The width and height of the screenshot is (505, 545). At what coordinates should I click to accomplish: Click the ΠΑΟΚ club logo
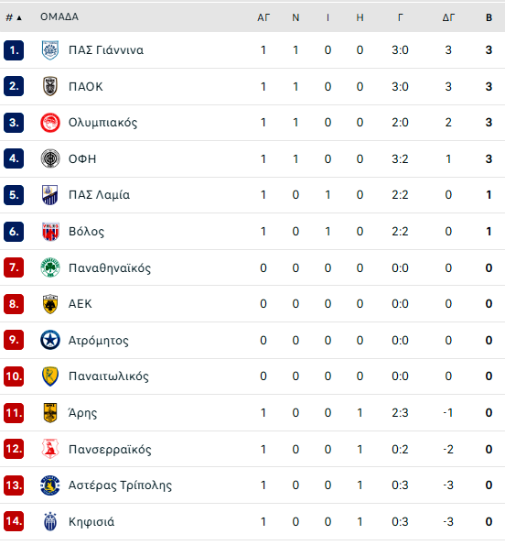[x=50, y=86]
